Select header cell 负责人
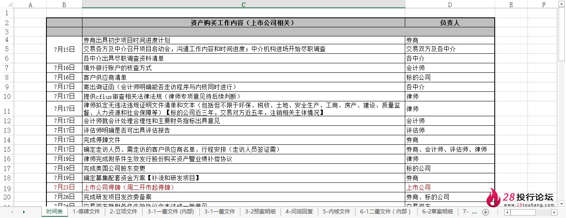 pyautogui.click(x=450, y=22)
